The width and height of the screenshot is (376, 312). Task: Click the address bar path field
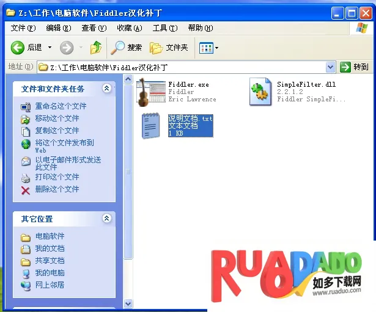tap(183, 67)
